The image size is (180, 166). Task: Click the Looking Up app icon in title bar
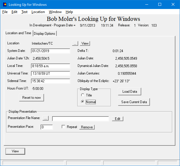[5, 5]
